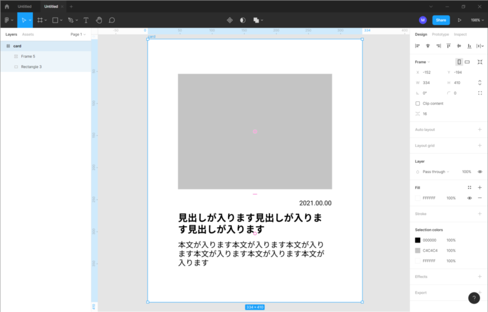The width and height of the screenshot is (488, 312).
Task: Click the Align left icon
Action: (418, 46)
